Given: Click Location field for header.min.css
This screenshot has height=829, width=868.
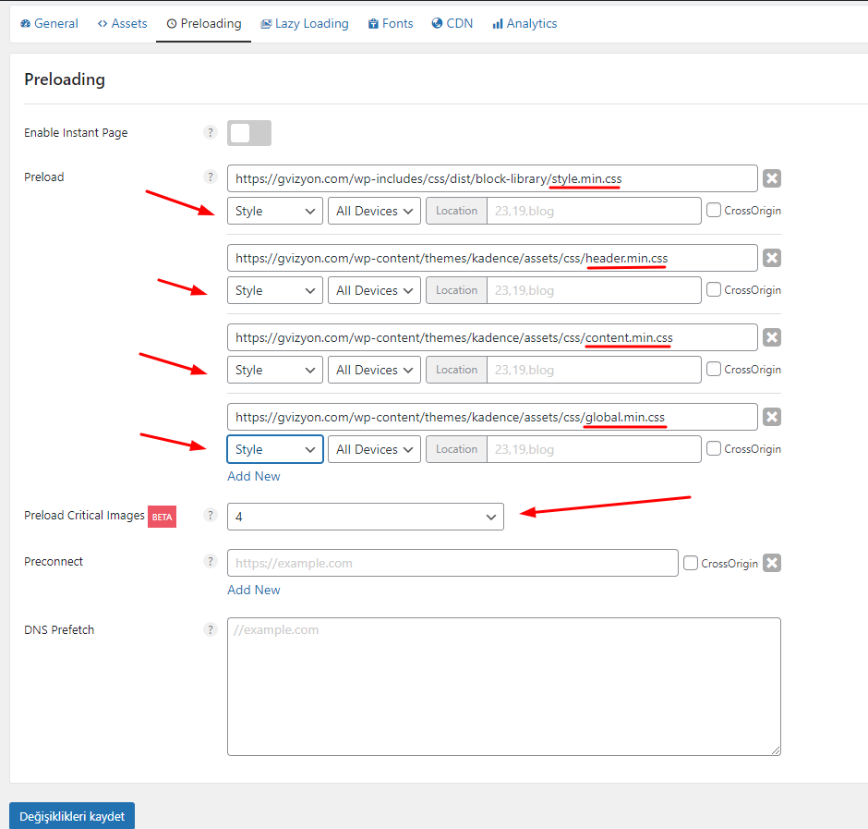Looking at the screenshot, I should 594,290.
